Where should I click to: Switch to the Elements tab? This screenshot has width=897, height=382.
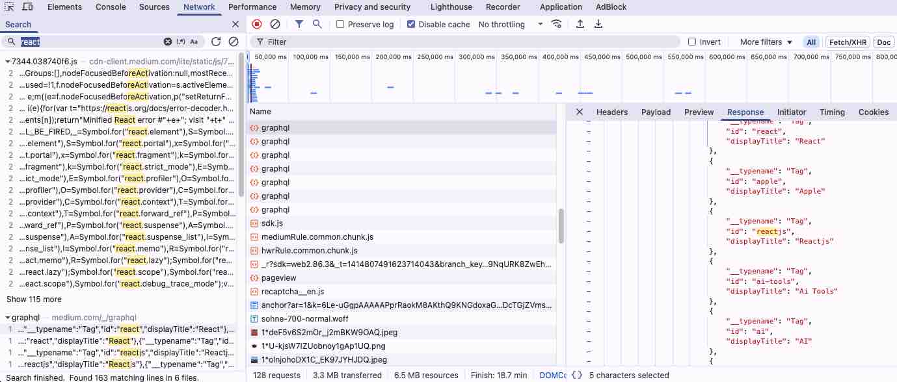tap(64, 6)
